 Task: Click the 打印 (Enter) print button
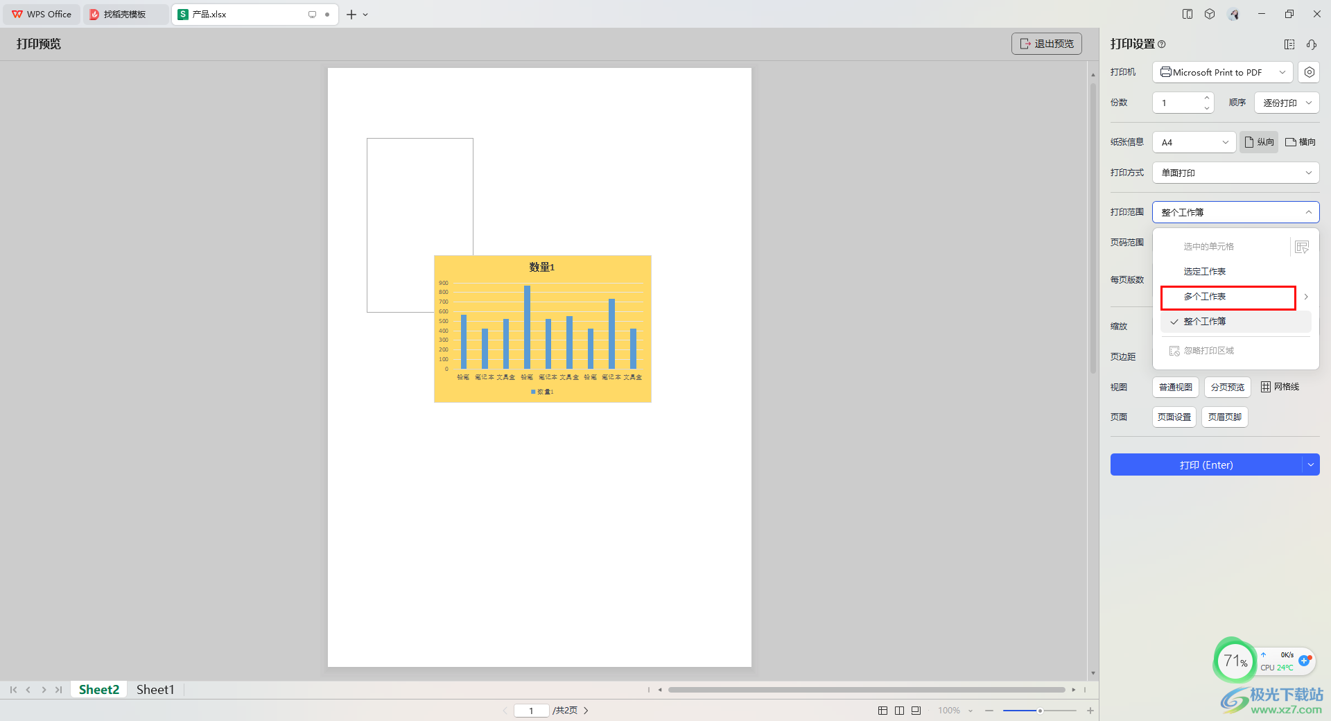1206,464
